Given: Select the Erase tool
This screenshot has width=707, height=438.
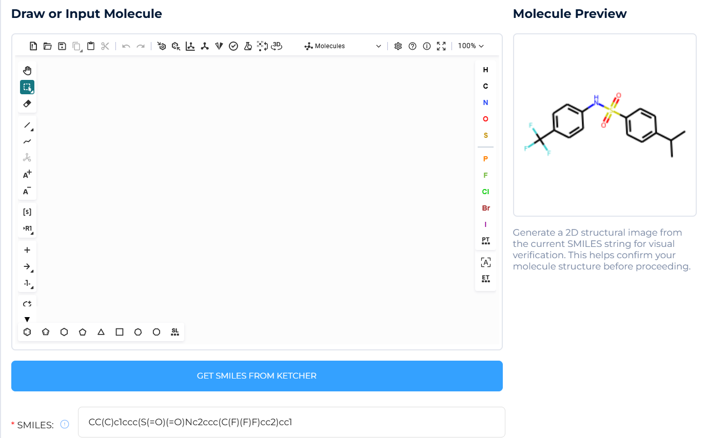Looking at the screenshot, I should pos(27,103).
